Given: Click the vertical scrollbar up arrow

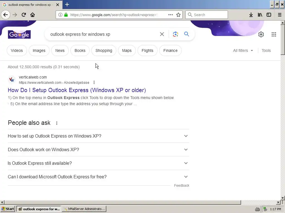Looking at the screenshot, I should pos(282,23).
